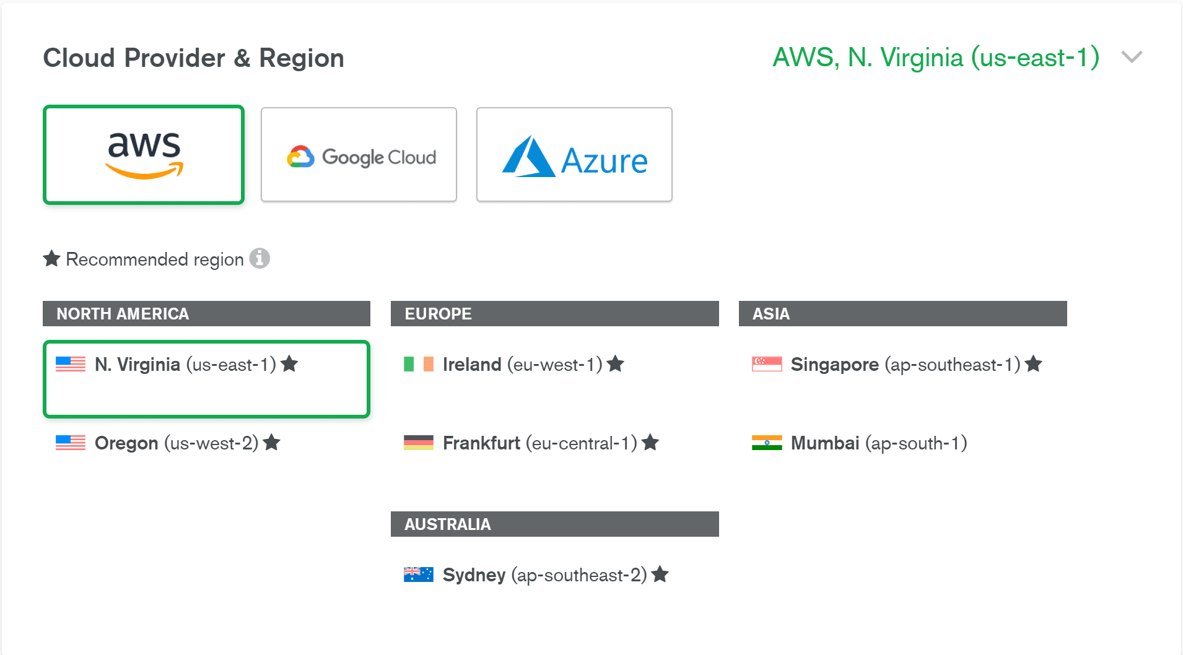Click the US flag next to Oregon
1183x655 pixels.
71,443
